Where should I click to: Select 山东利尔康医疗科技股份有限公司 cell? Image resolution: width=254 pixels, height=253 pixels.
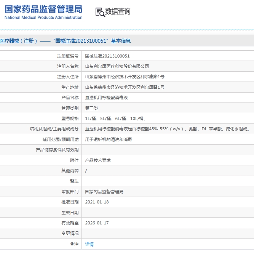point(117,66)
